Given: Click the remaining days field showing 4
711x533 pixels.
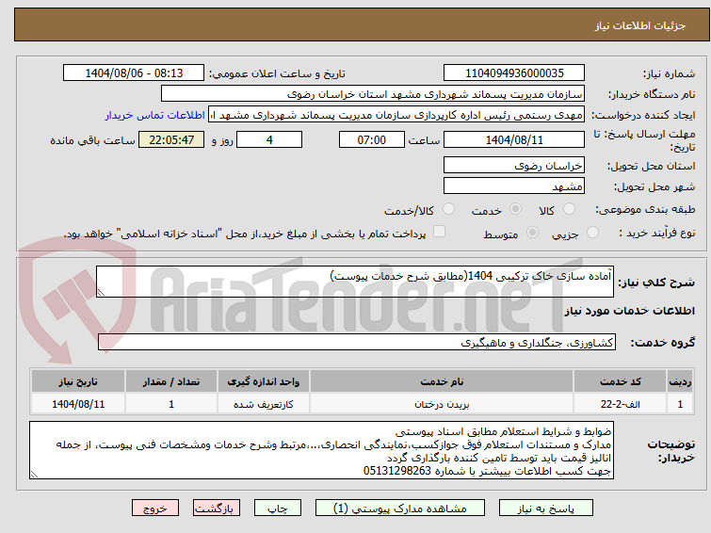Looking at the screenshot, I should pyautogui.click(x=269, y=139).
